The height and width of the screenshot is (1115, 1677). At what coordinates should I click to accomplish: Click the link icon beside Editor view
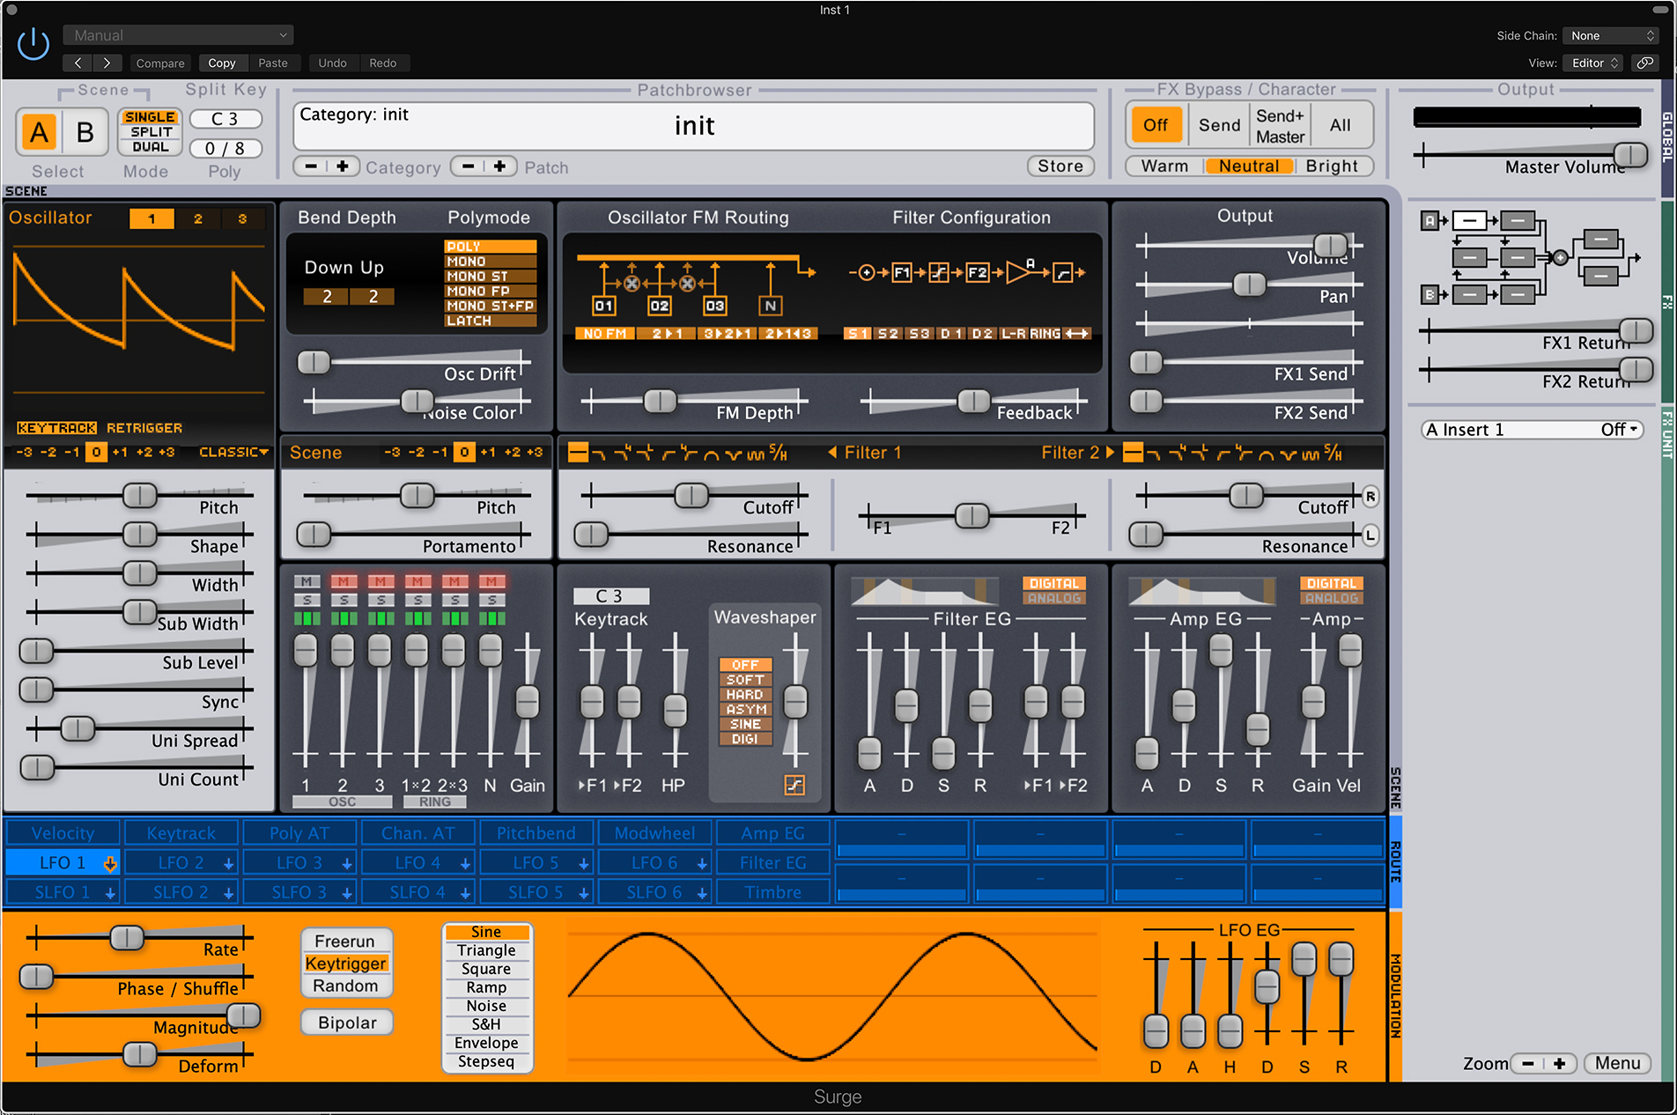[1644, 63]
